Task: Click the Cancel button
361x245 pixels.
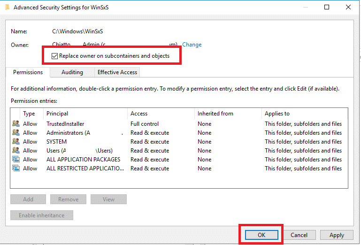Action: [x=299, y=235]
